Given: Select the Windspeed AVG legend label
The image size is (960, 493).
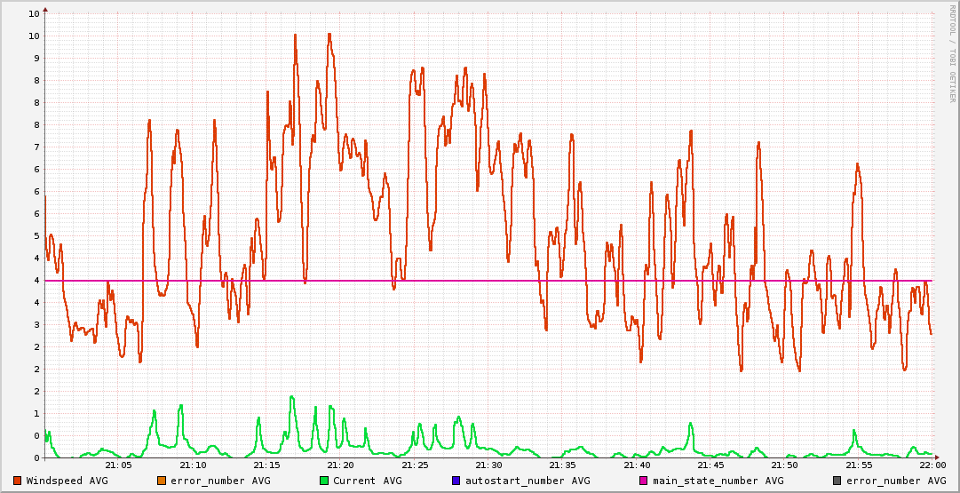Looking at the screenshot, I should [x=67, y=481].
